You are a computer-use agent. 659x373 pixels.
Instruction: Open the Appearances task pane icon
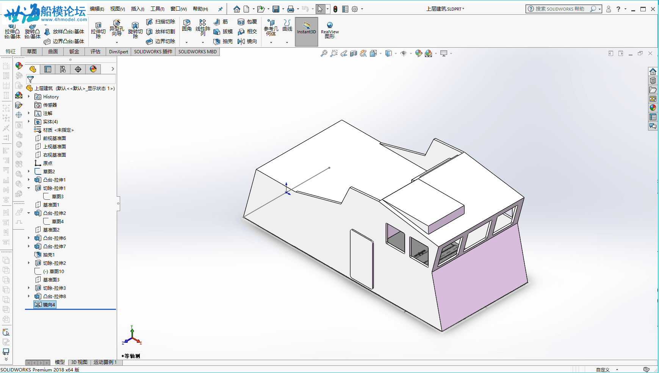coord(653,108)
